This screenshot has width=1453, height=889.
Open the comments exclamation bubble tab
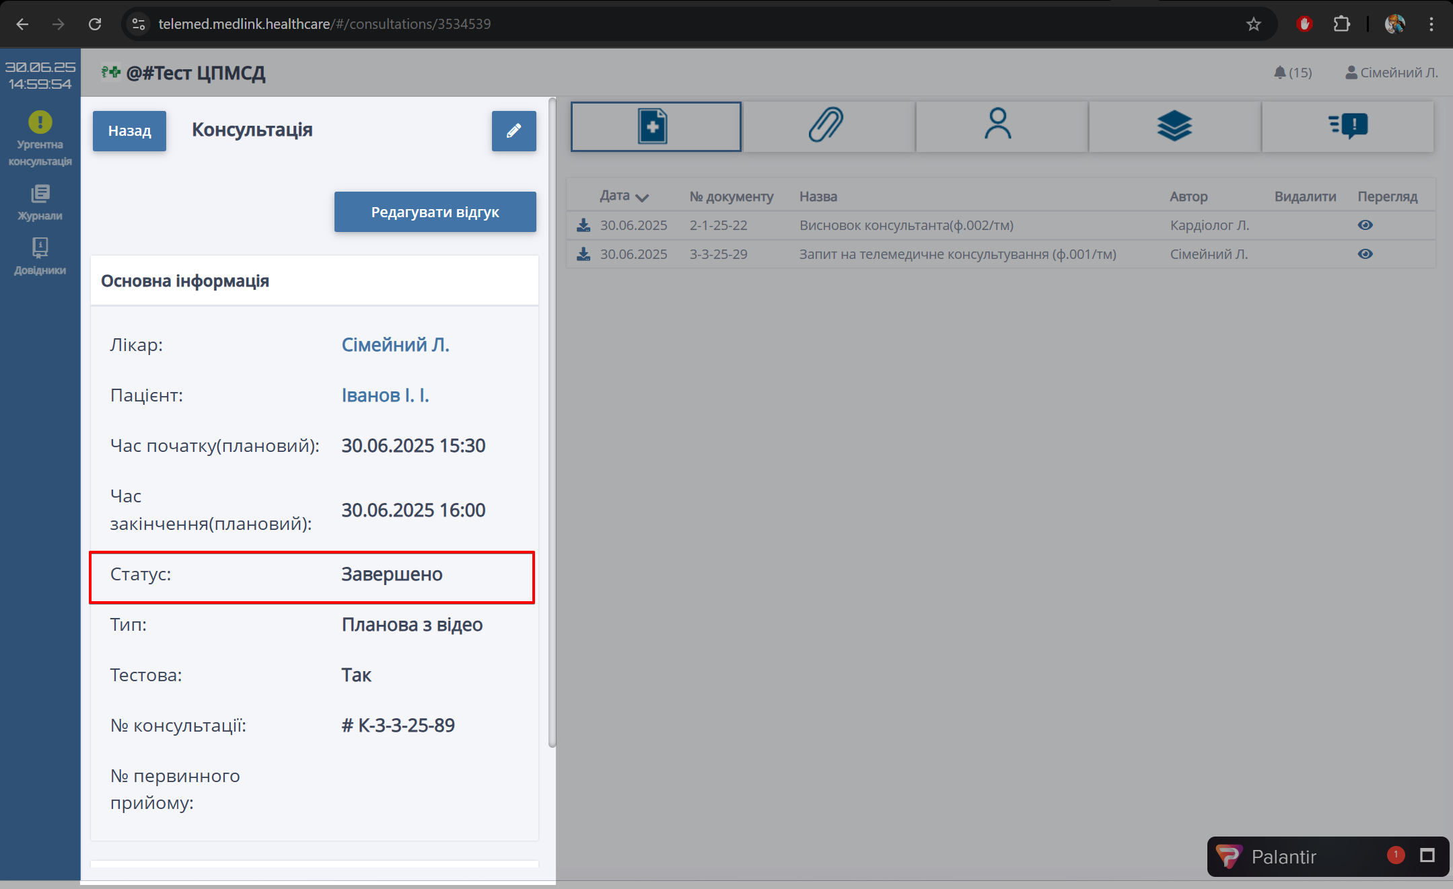pyautogui.click(x=1347, y=126)
